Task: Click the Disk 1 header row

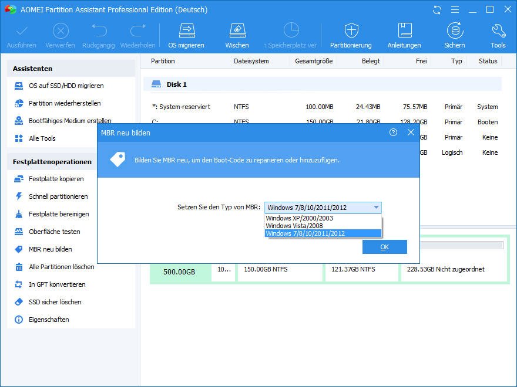Action: click(323, 84)
